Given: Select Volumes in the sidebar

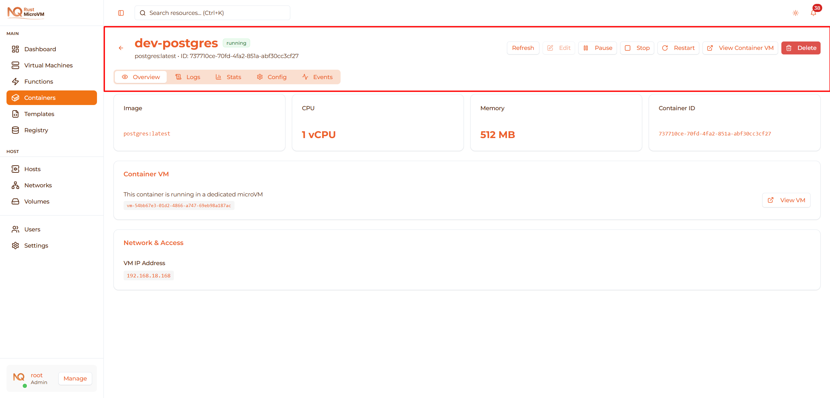Looking at the screenshot, I should 37,201.
